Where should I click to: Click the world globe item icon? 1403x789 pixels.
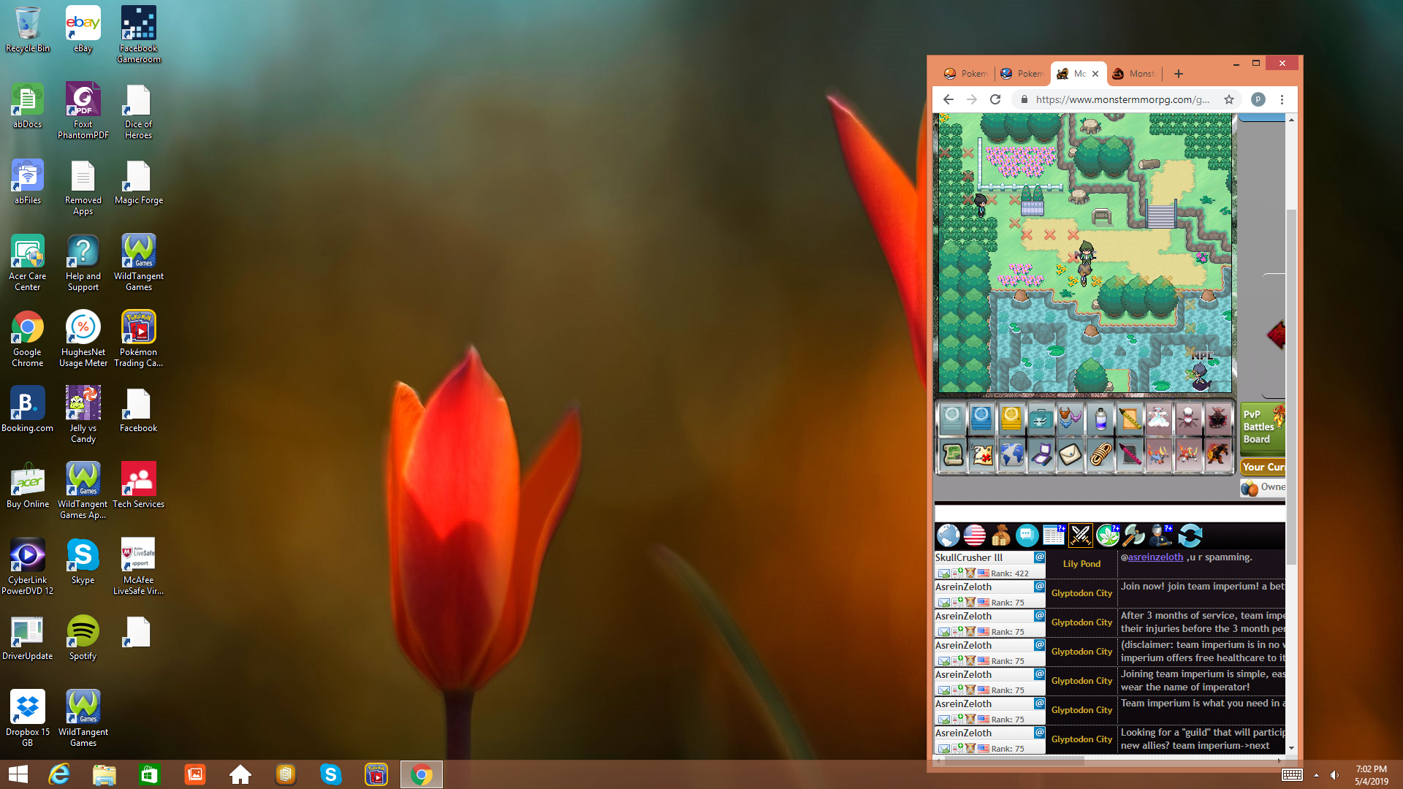[x=1011, y=454]
